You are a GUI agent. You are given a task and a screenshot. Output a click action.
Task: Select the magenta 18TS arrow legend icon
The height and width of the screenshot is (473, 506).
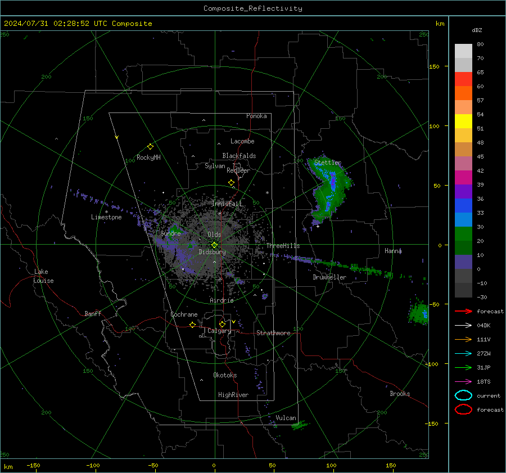coord(463,382)
